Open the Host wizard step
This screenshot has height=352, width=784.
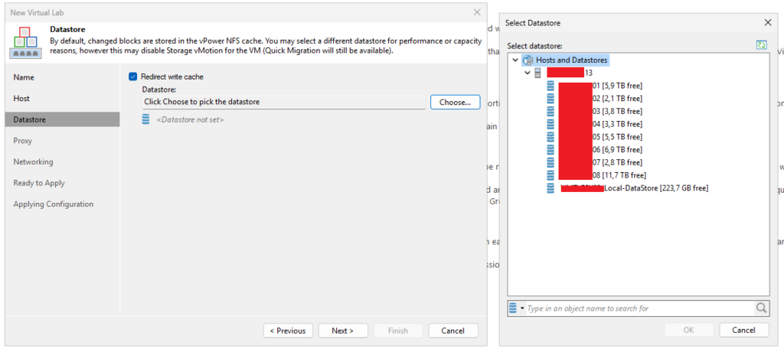tap(21, 99)
